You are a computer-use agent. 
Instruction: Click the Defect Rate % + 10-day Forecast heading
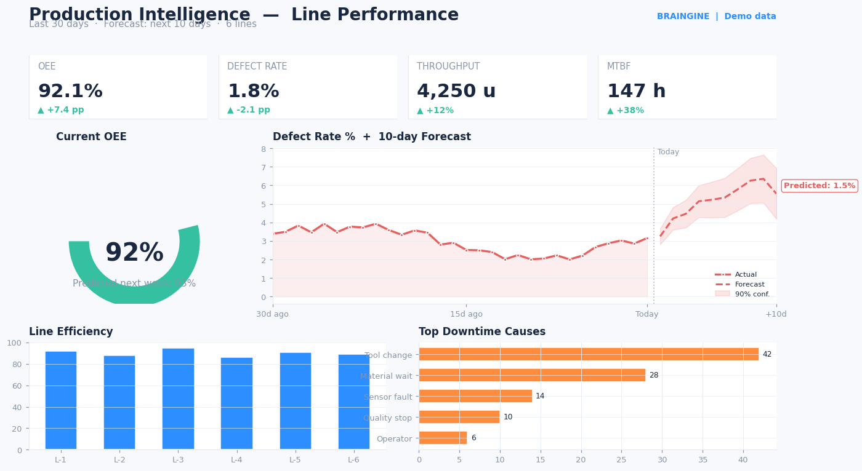coord(372,137)
